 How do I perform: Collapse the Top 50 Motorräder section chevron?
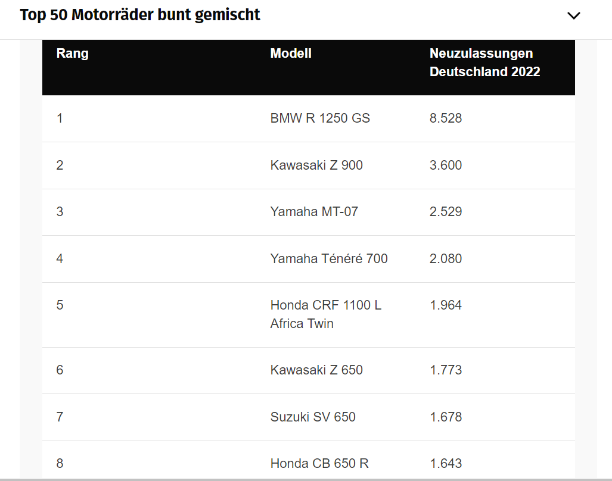click(573, 15)
